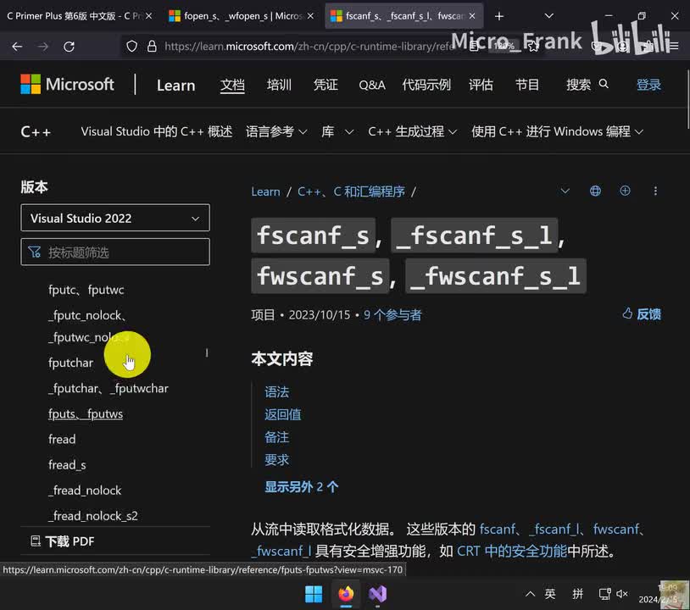Expand the C++ 生成过程 dropdown

click(412, 131)
